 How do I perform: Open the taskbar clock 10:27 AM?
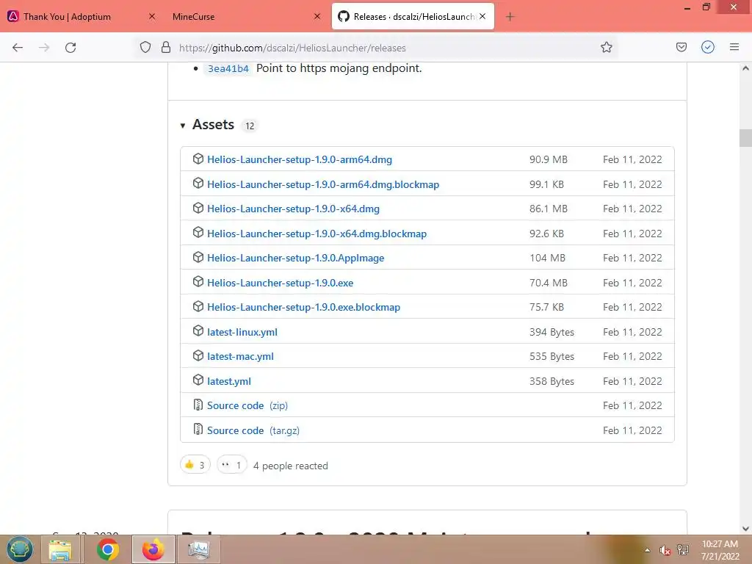pyautogui.click(x=720, y=550)
